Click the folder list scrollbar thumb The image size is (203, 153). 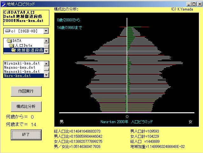46,46
